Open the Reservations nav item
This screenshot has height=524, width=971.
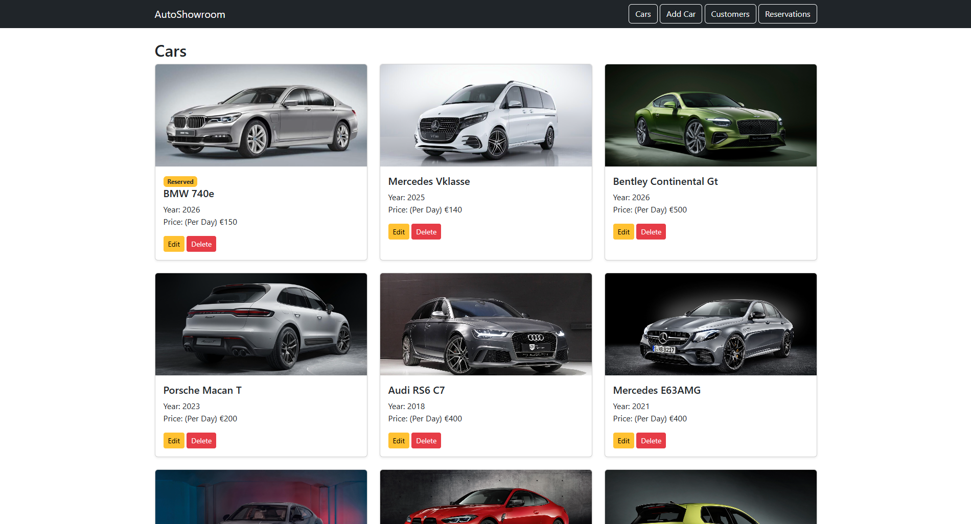[788, 14]
